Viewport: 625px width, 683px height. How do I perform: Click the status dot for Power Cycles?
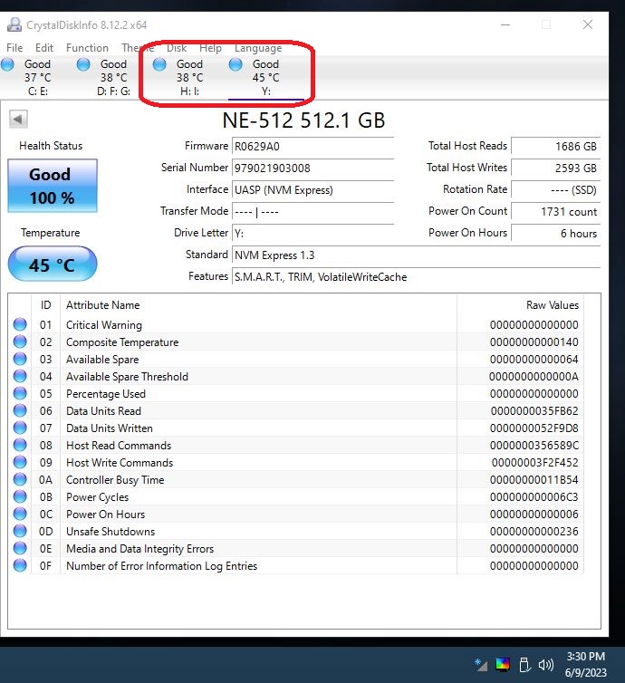[20, 496]
